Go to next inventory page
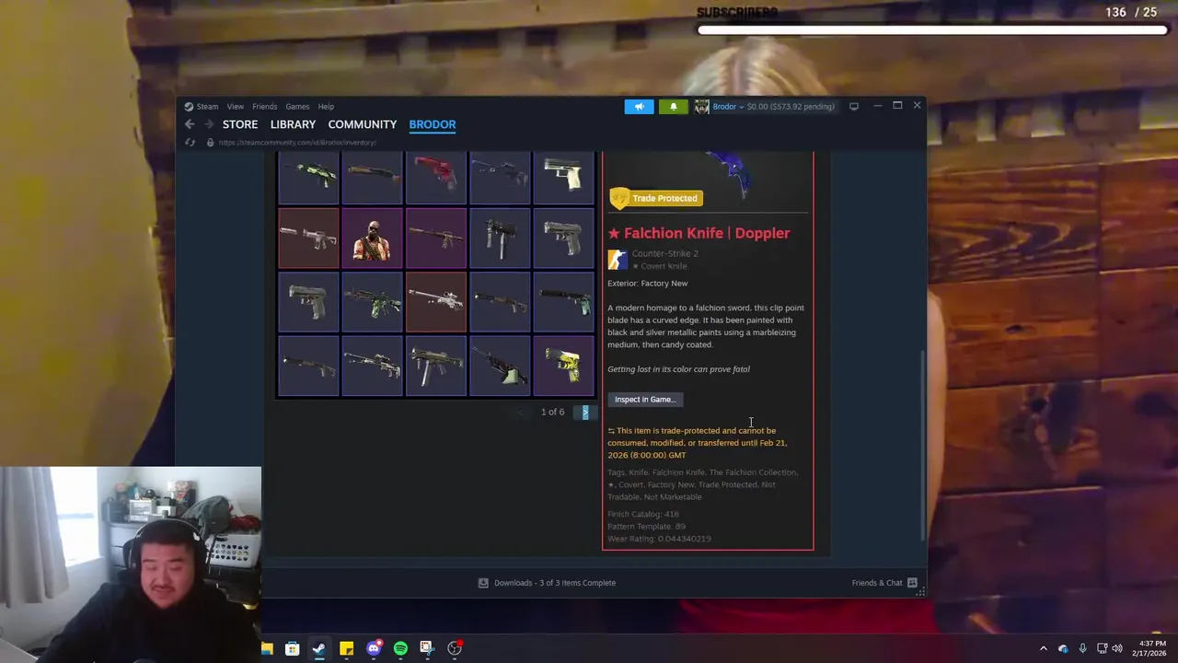The width and height of the screenshot is (1178, 663). pos(585,412)
